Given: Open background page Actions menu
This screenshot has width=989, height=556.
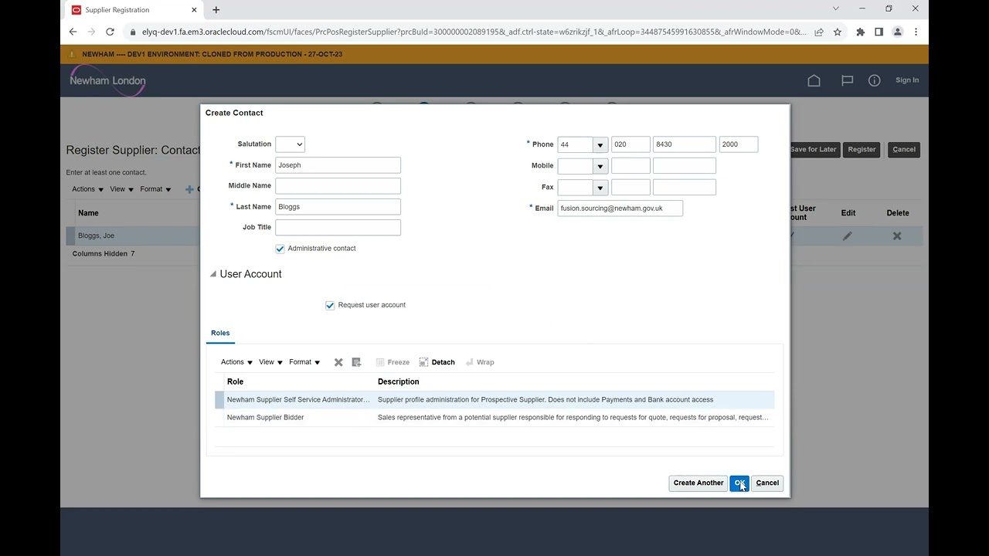Looking at the screenshot, I should point(87,189).
